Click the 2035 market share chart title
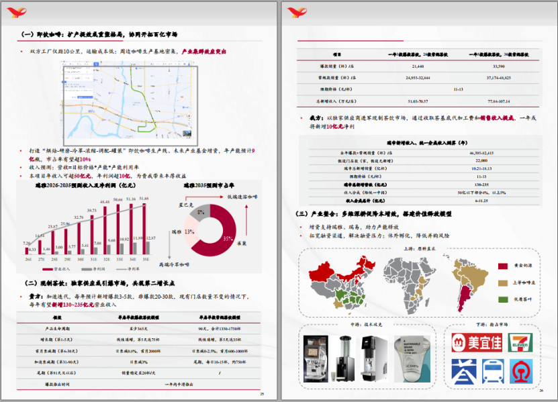 pos(209,186)
